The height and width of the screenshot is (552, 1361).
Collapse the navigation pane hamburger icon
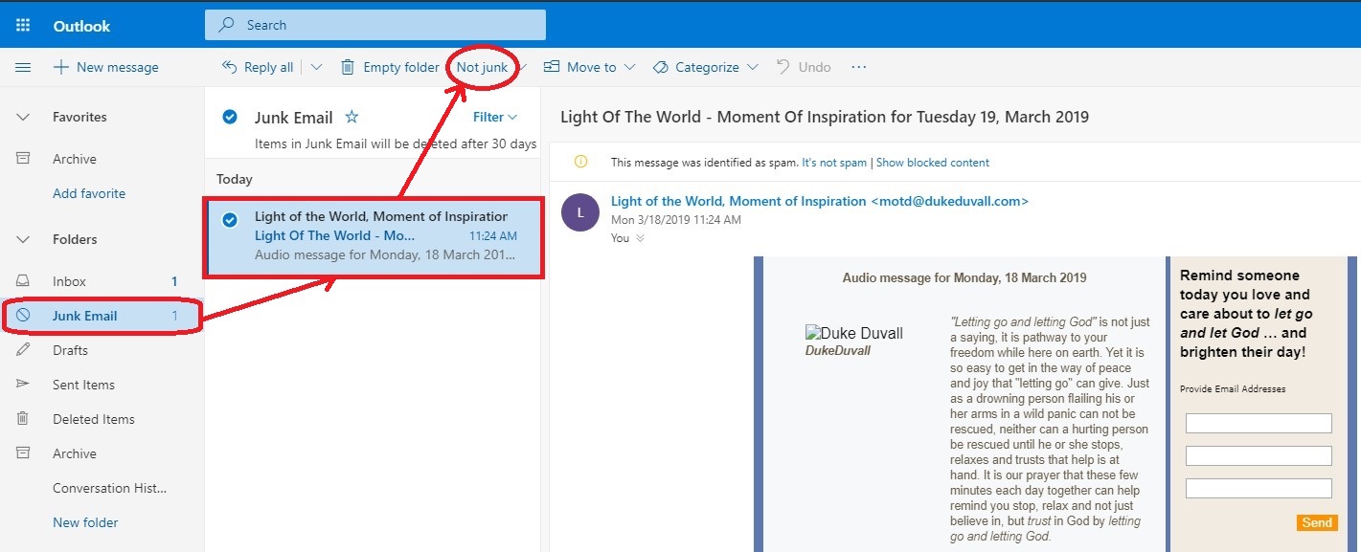pos(23,68)
